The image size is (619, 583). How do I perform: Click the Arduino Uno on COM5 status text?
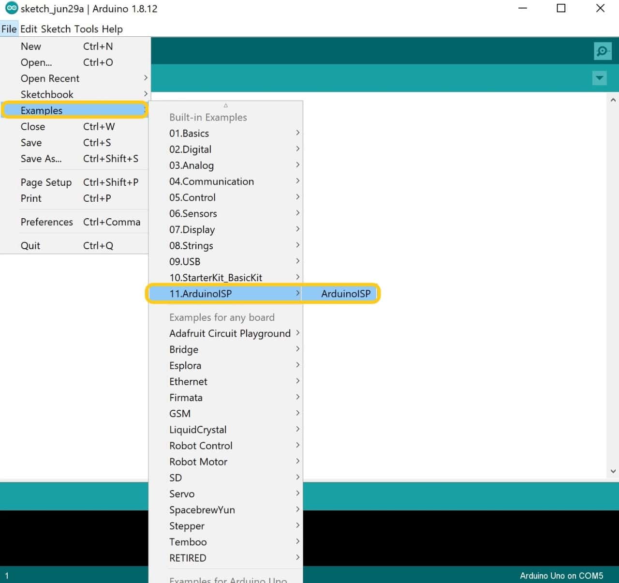click(561, 576)
